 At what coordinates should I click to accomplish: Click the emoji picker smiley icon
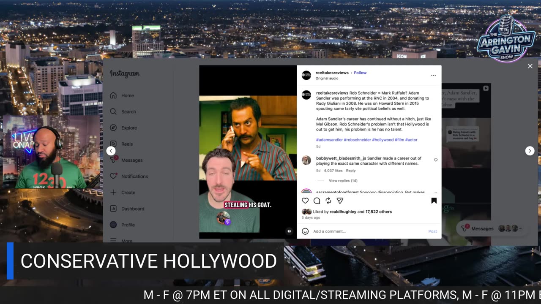click(x=305, y=231)
